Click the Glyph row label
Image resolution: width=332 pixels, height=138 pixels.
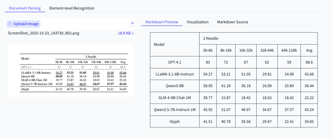[175, 121]
